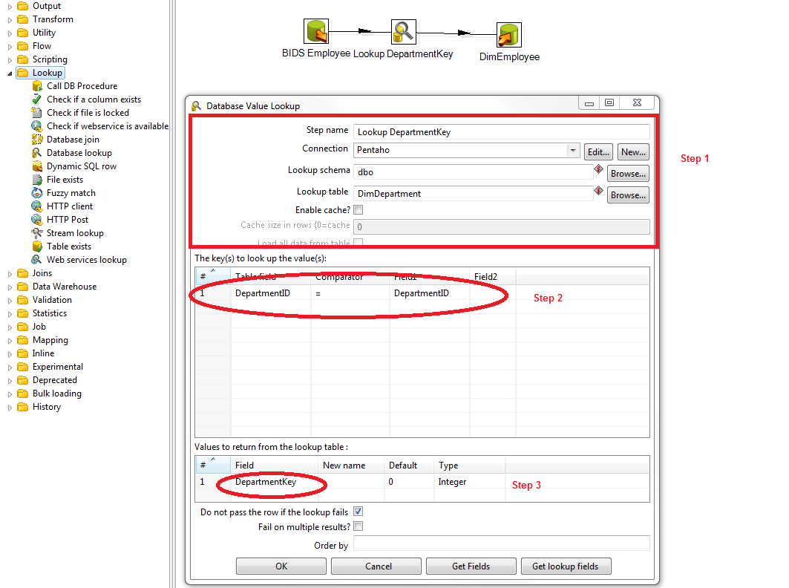Uncheck Do not pass the row if the lookup fails
This screenshot has height=588, width=789.
click(359, 511)
